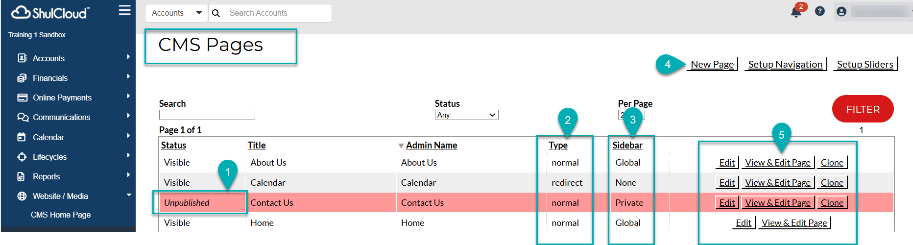Click the Accounts sidebar icon
The image size is (913, 245).
22,58
